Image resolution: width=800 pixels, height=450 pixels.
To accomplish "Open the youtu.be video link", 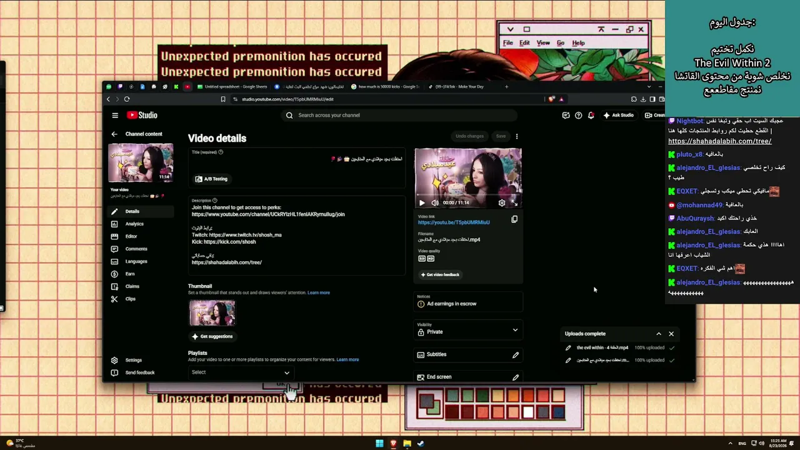I will [454, 222].
